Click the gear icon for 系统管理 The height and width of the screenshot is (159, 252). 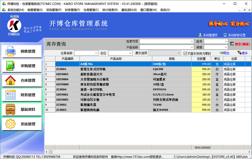(10, 124)
